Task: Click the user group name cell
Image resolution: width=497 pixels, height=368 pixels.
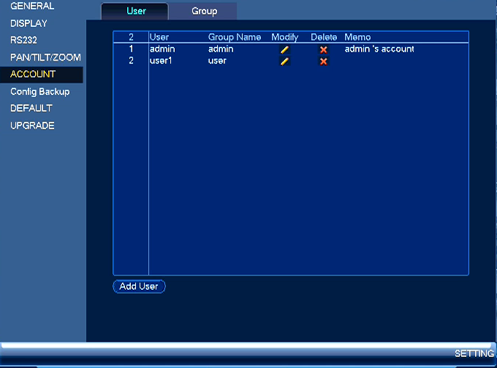Action: pyautogui.click(x=217, y=61)
